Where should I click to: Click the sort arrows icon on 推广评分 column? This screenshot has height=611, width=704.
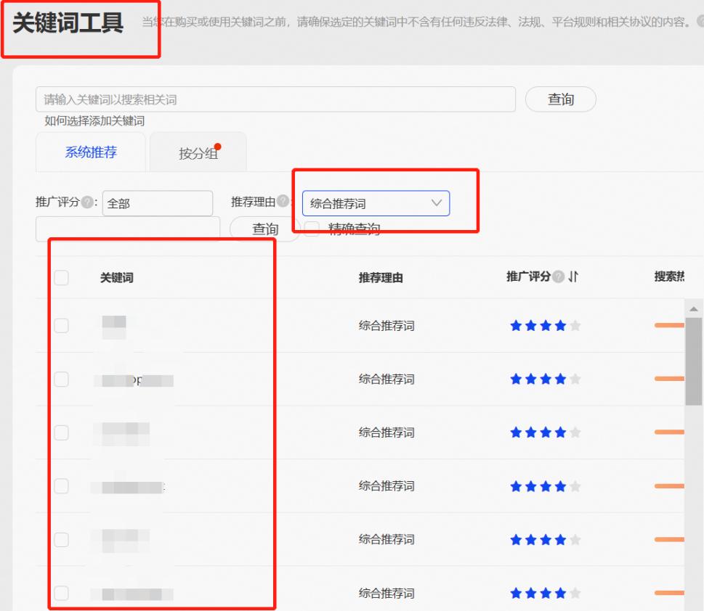tap(574, 276)
